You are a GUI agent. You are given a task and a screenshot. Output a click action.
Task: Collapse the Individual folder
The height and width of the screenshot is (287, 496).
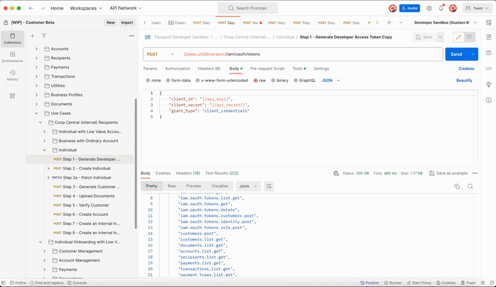[44, 150]
